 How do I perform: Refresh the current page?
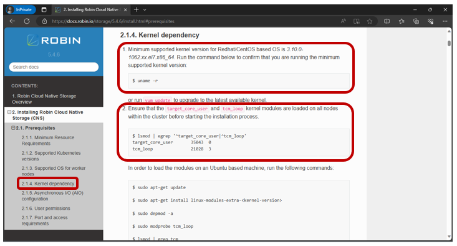tap(27, 21)
